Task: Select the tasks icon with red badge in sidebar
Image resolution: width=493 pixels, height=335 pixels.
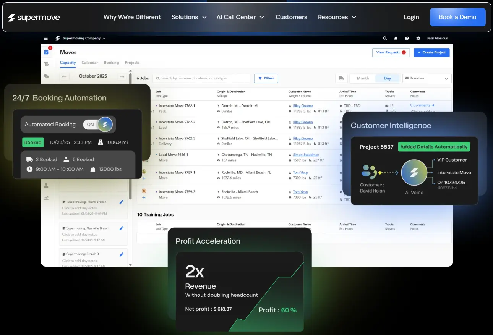Action: tap(46, 52)
